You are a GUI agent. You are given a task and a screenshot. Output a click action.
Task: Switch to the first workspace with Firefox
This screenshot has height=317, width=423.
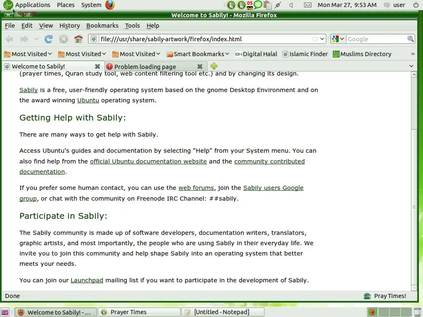click(373, 312)
